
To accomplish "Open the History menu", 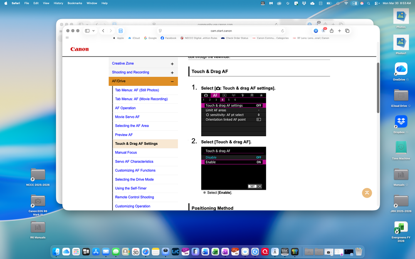I will point(58,3).
